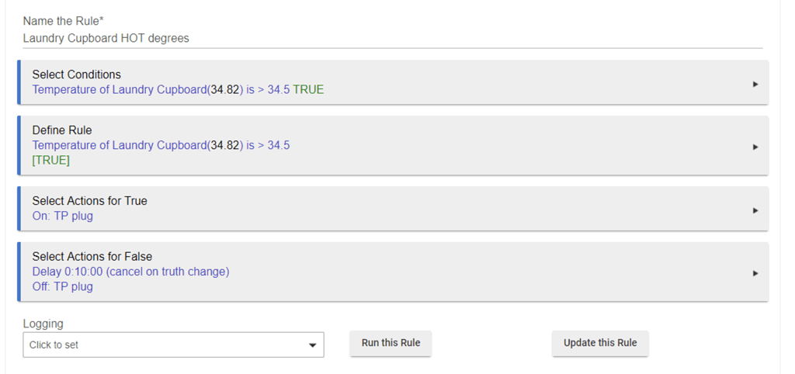Click the temperature text under Define Rule
Screen dimensions: 795x374
[161, 145]
